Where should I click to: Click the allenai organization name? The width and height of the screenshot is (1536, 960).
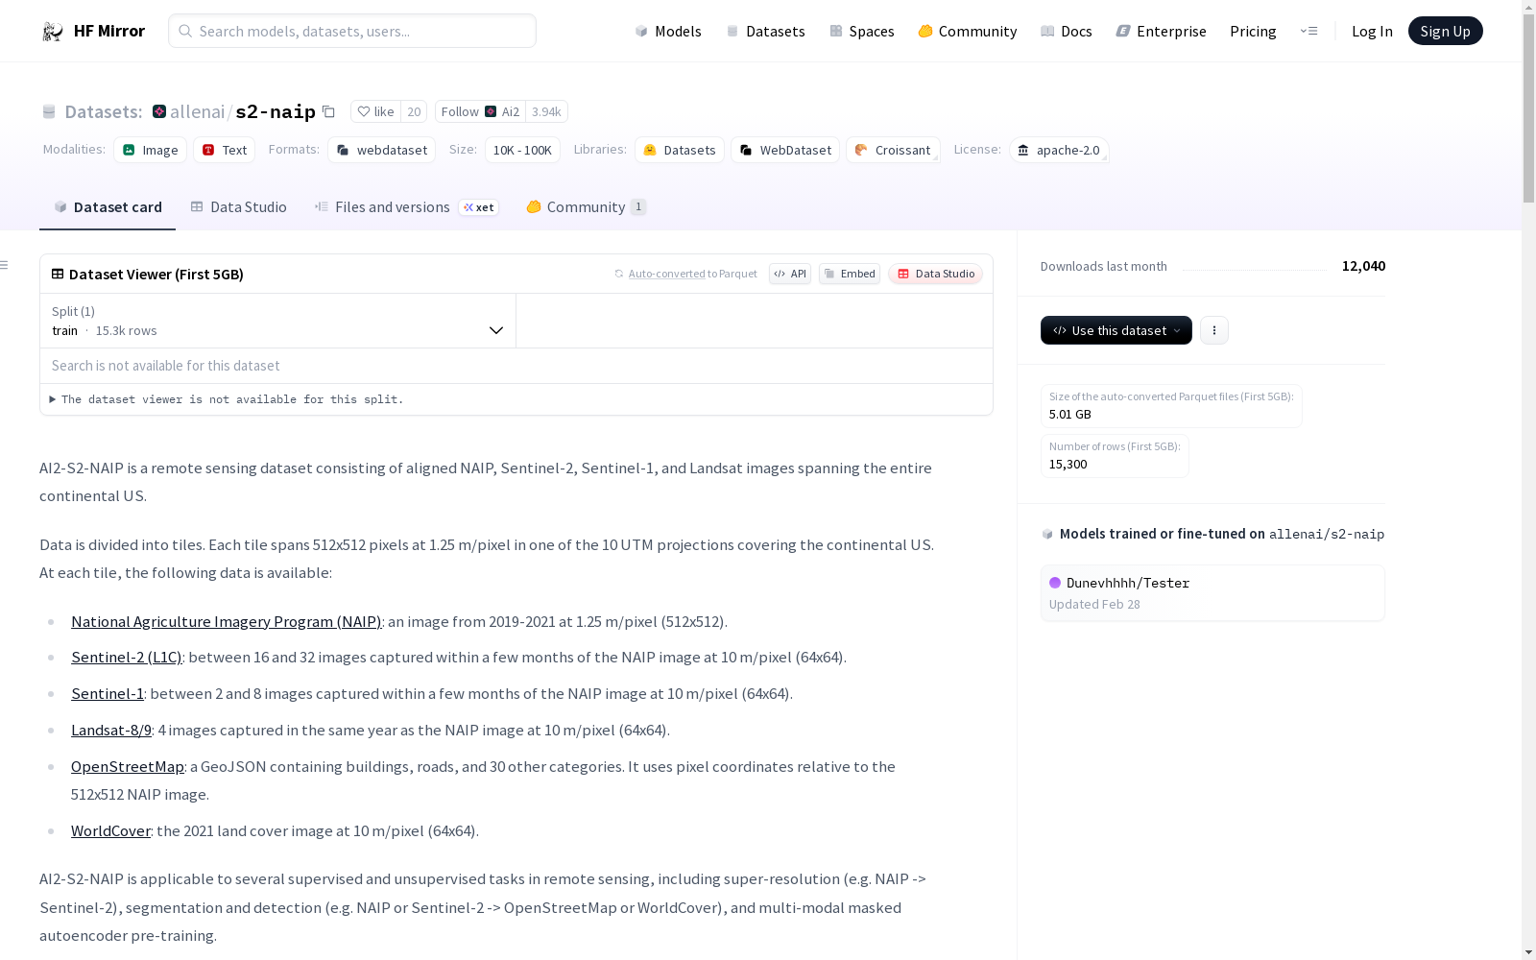[x=197, y=111]
